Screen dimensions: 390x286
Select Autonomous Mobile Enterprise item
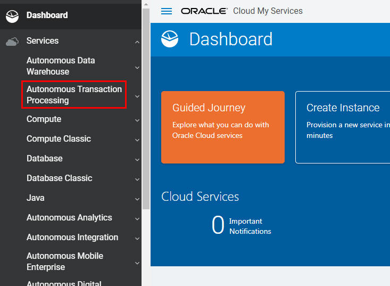(65, 262)
